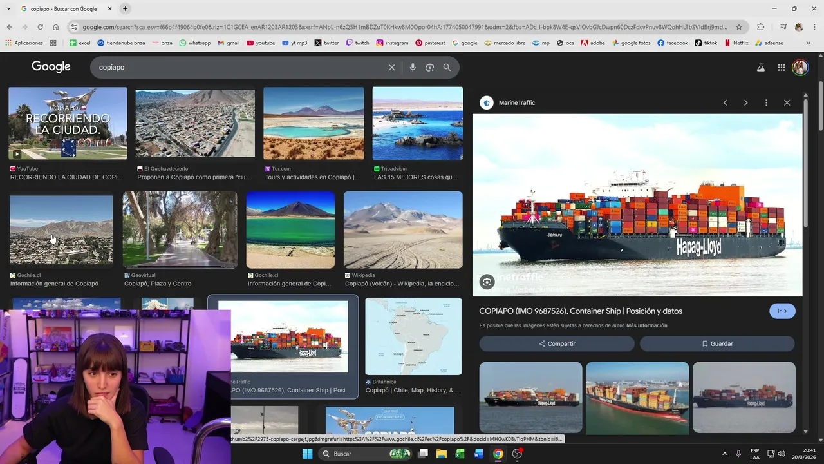824x464 pixels.
Task: Open the pinterest bookmark
Action: (x=430, y=43)
